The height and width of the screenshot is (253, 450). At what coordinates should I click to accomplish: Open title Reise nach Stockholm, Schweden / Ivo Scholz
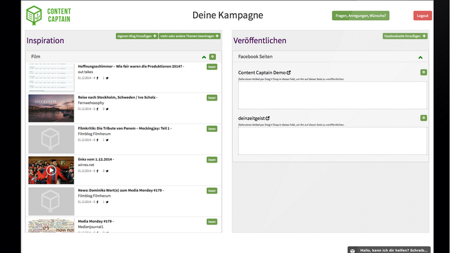tap(117, 97)
